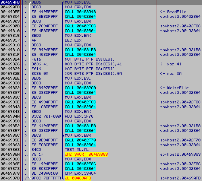Select CALL 00402864 instruction at 00469B63
Screen dimensions: 202x181
coord(80,145)
